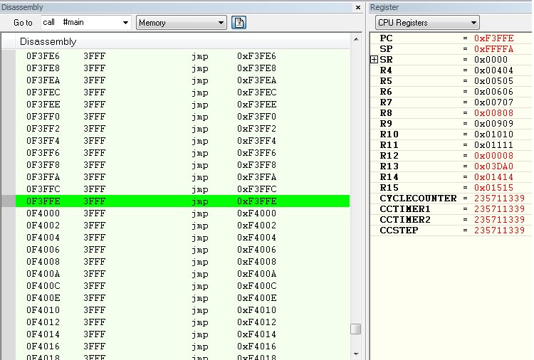Select disassembly row 0F4002
The image size is (534, 360).
pyautogui.click(x=182, y=226)
